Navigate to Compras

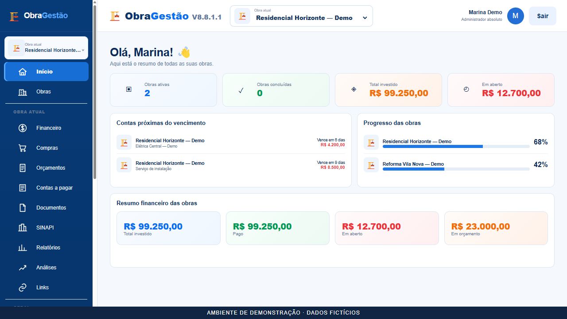pos(47,148)
